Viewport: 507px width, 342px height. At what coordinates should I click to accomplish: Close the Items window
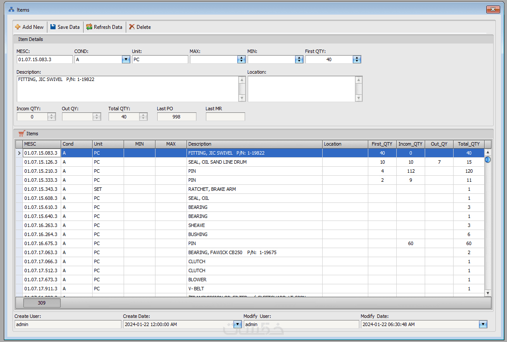[493, 9]
